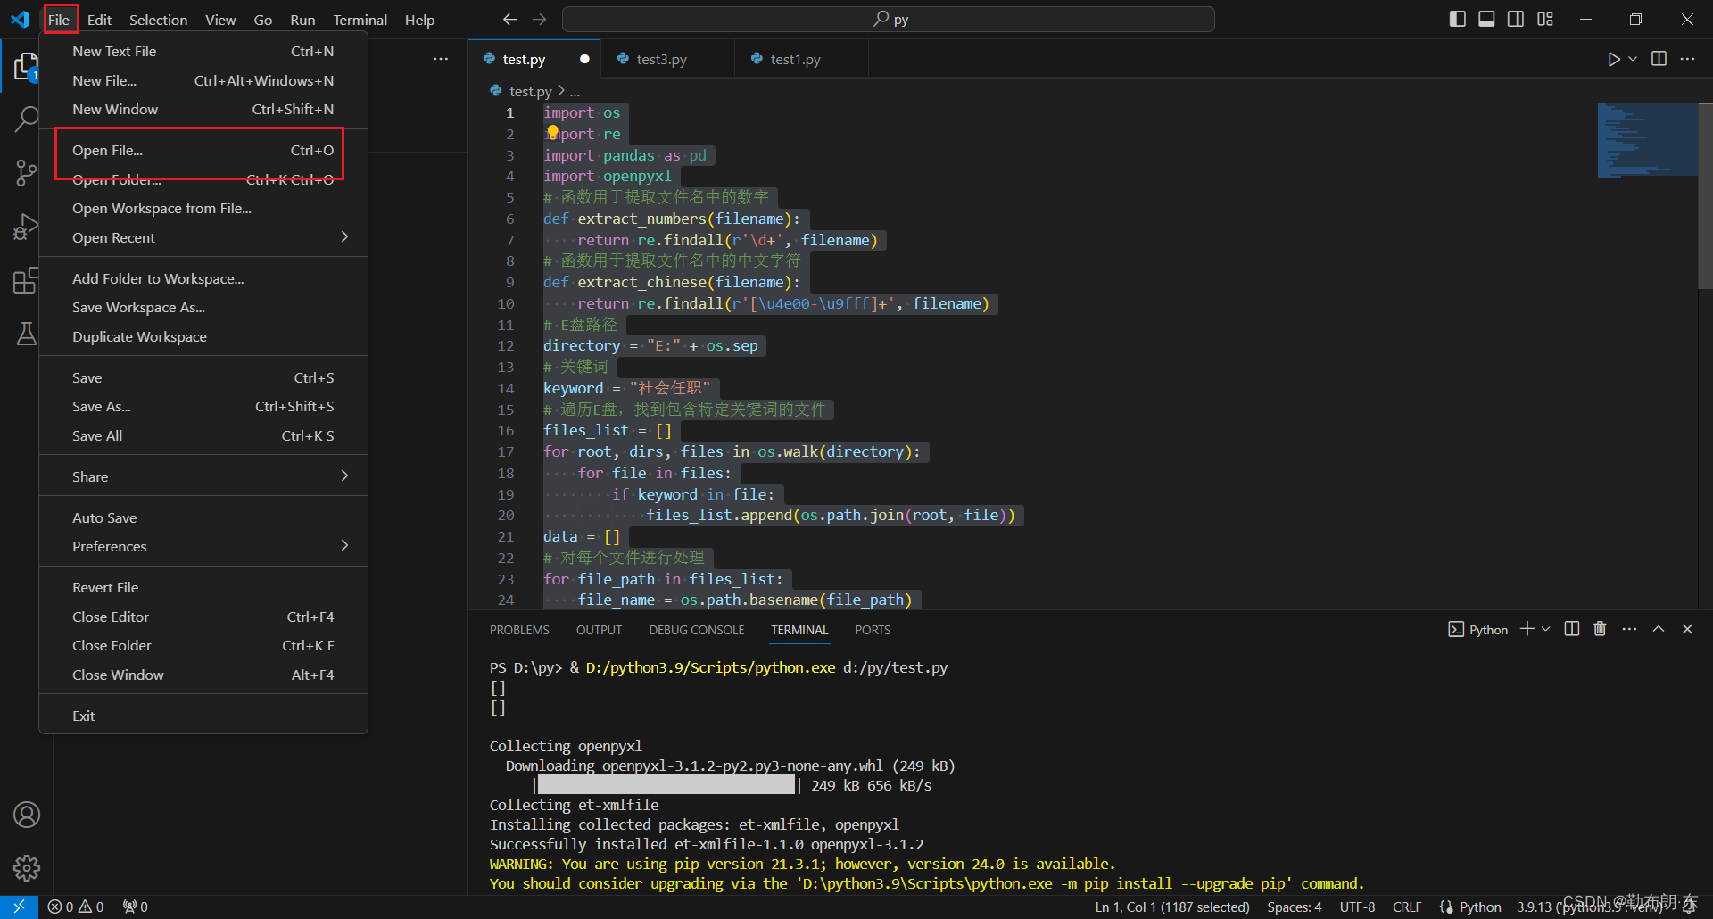Open sidebar Views and More Actions ellipsis
Screen dimensions: 1713x919
pyautogui.click(x=441, y=59)
